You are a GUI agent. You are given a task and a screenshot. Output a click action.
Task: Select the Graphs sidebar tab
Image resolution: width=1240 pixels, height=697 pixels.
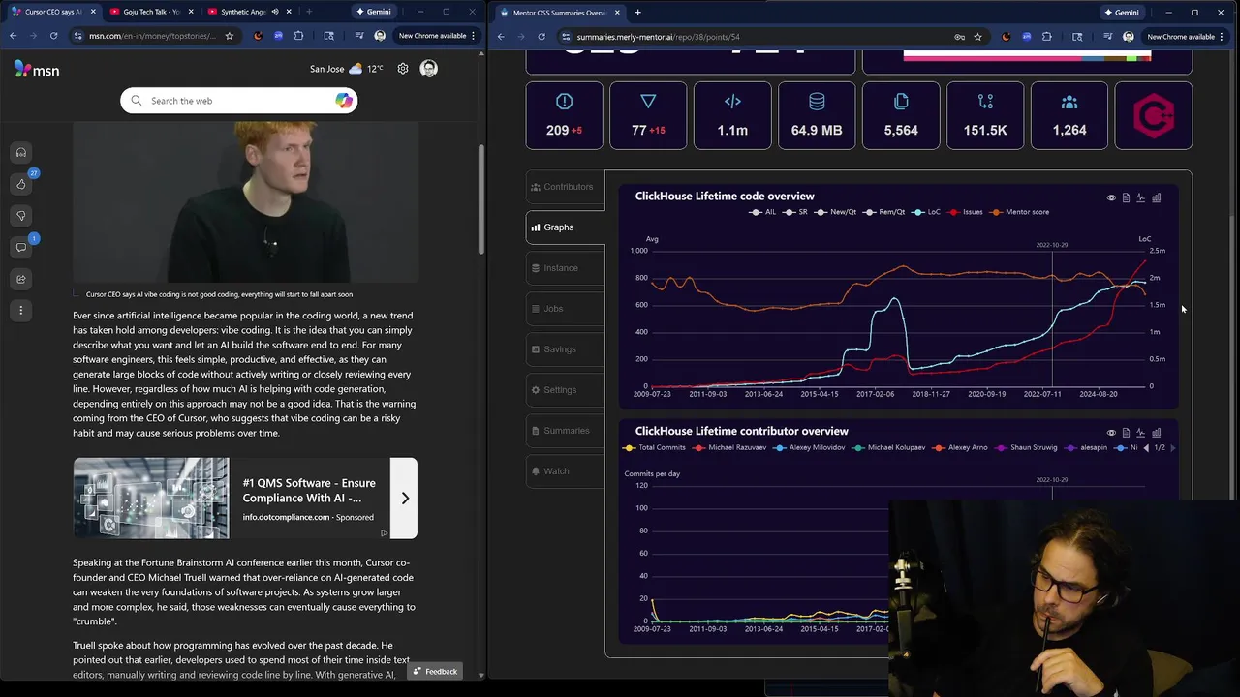pyautogui.click(x=565, y=227)
